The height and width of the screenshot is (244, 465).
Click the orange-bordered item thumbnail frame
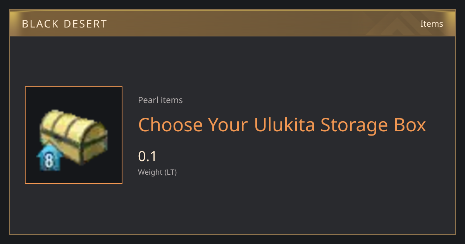point(74,135)
